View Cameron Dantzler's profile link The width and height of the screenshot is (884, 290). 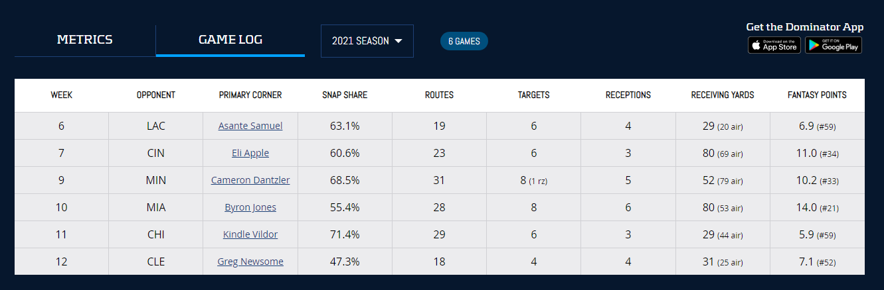coord(250,180)
